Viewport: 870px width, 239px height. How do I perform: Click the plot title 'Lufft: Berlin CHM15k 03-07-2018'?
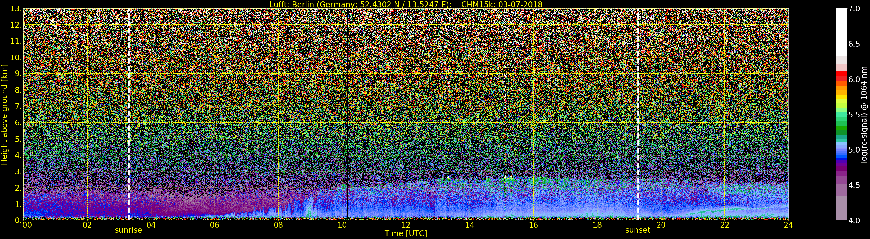point(406,4)
